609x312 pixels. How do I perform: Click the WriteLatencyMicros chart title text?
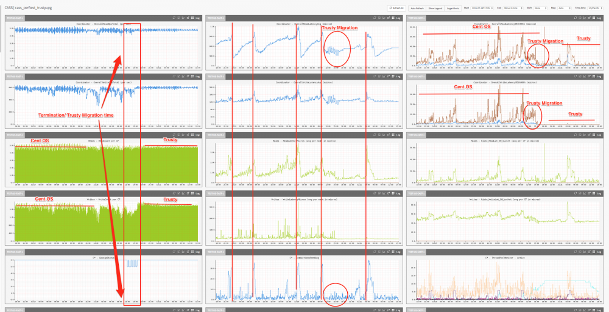coord(304,199)
